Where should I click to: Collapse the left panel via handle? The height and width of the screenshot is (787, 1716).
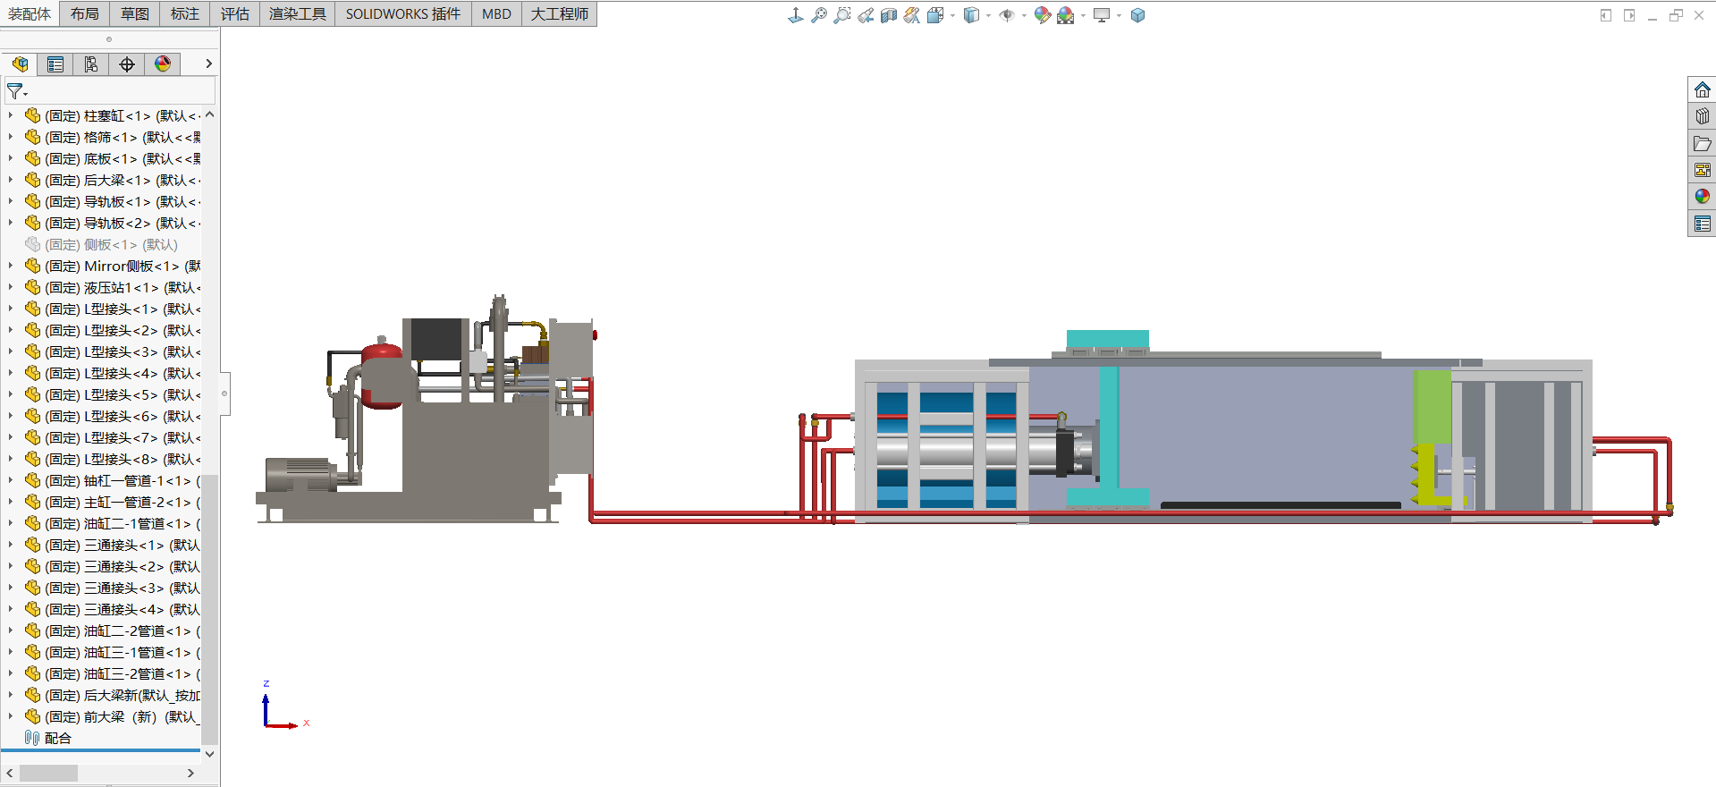tap(224, 393)
